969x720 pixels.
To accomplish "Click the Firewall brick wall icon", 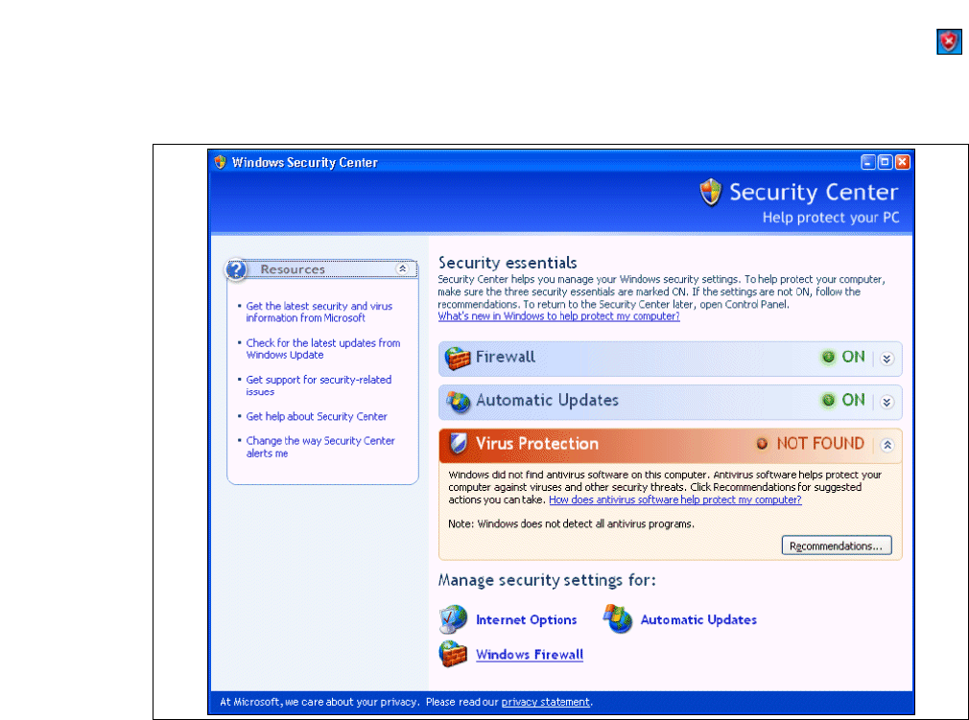I will pos(458,358).
